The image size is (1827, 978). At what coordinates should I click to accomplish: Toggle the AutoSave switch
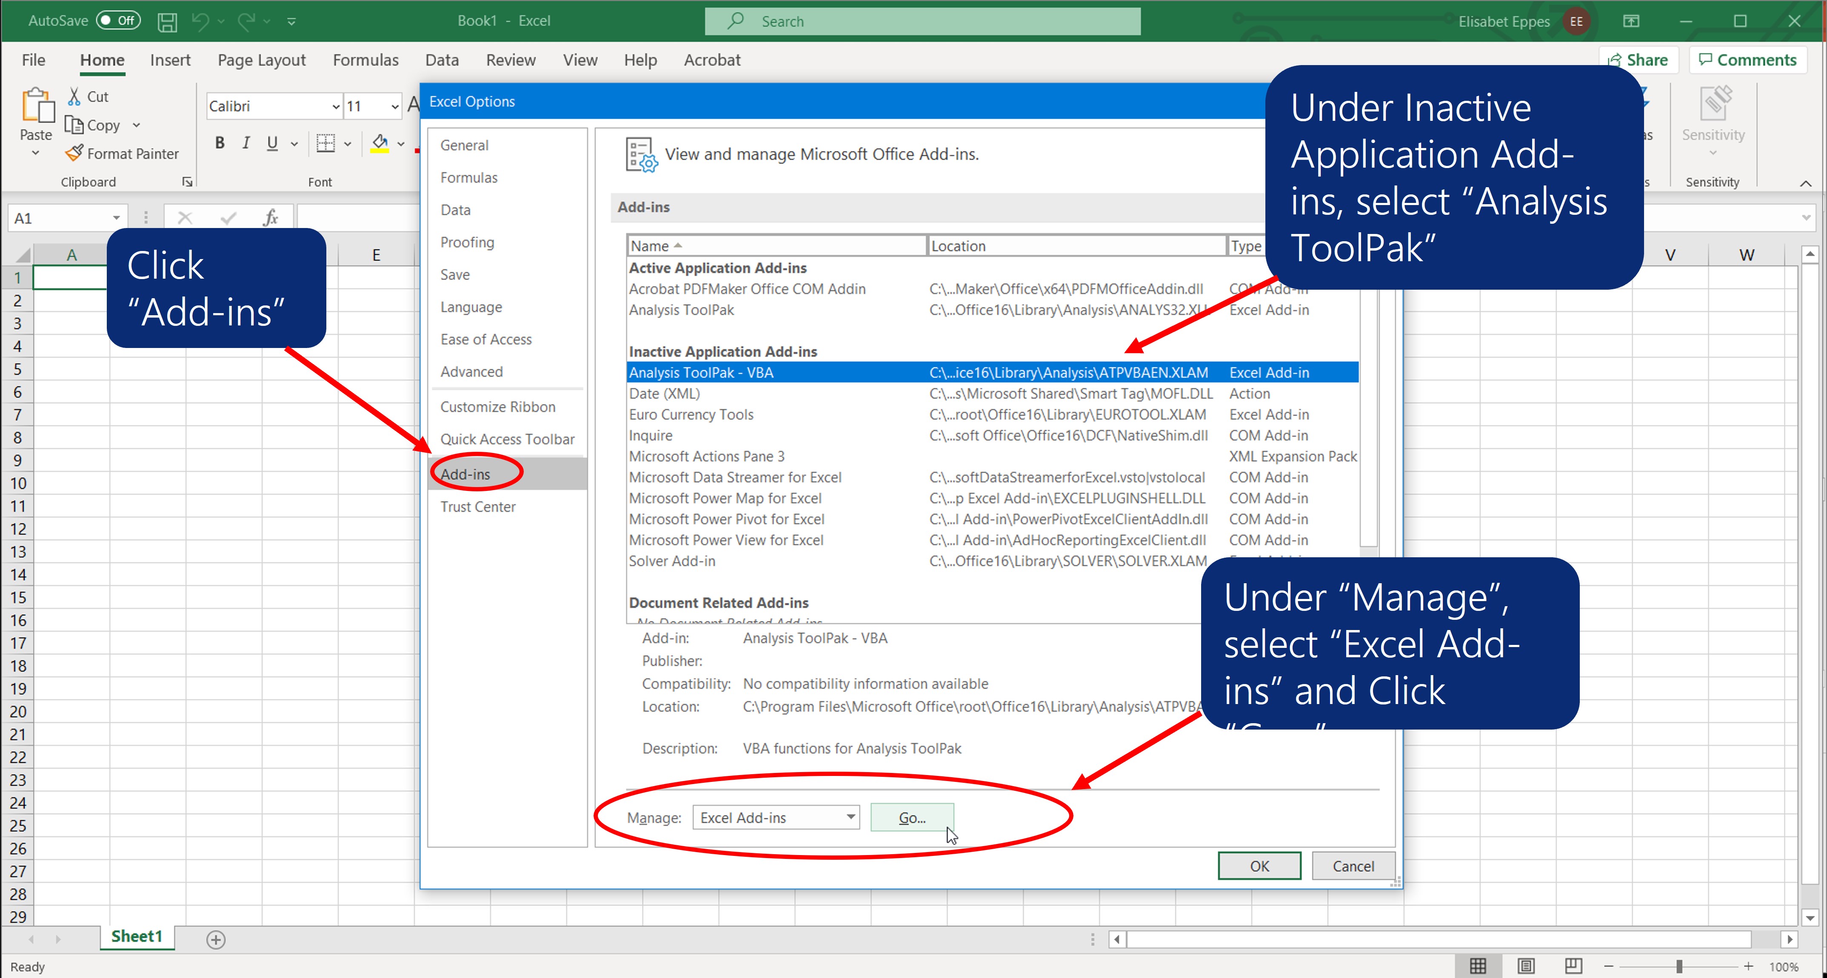(x=118, y=20)
